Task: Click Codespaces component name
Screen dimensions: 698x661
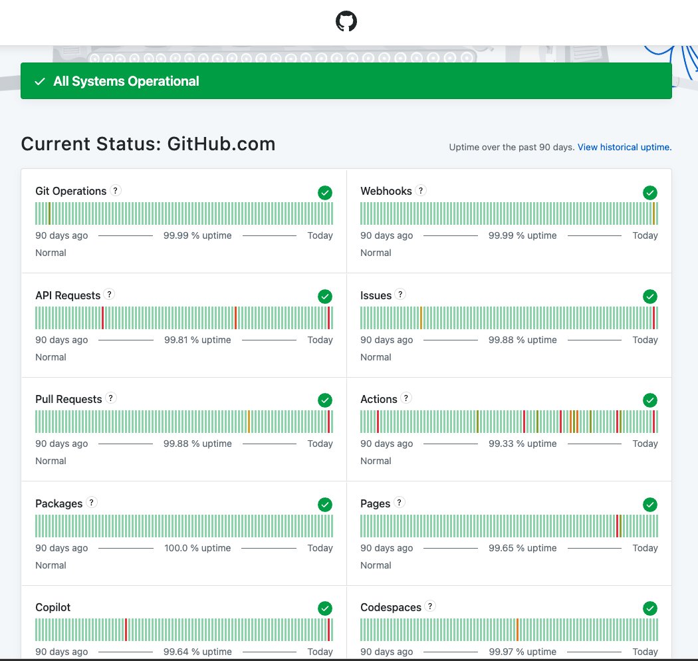Action: click(390, 607)
